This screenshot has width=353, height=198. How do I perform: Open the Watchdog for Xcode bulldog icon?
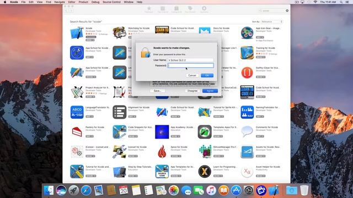(x=119, y=33)
